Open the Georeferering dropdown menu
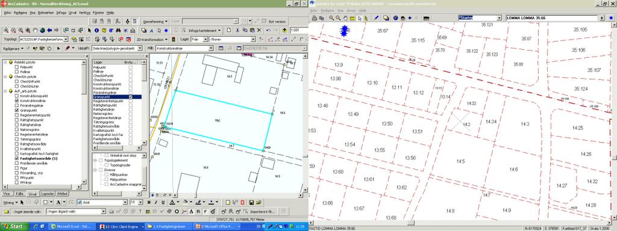The image size is (617, 231). tap(155, 22)
